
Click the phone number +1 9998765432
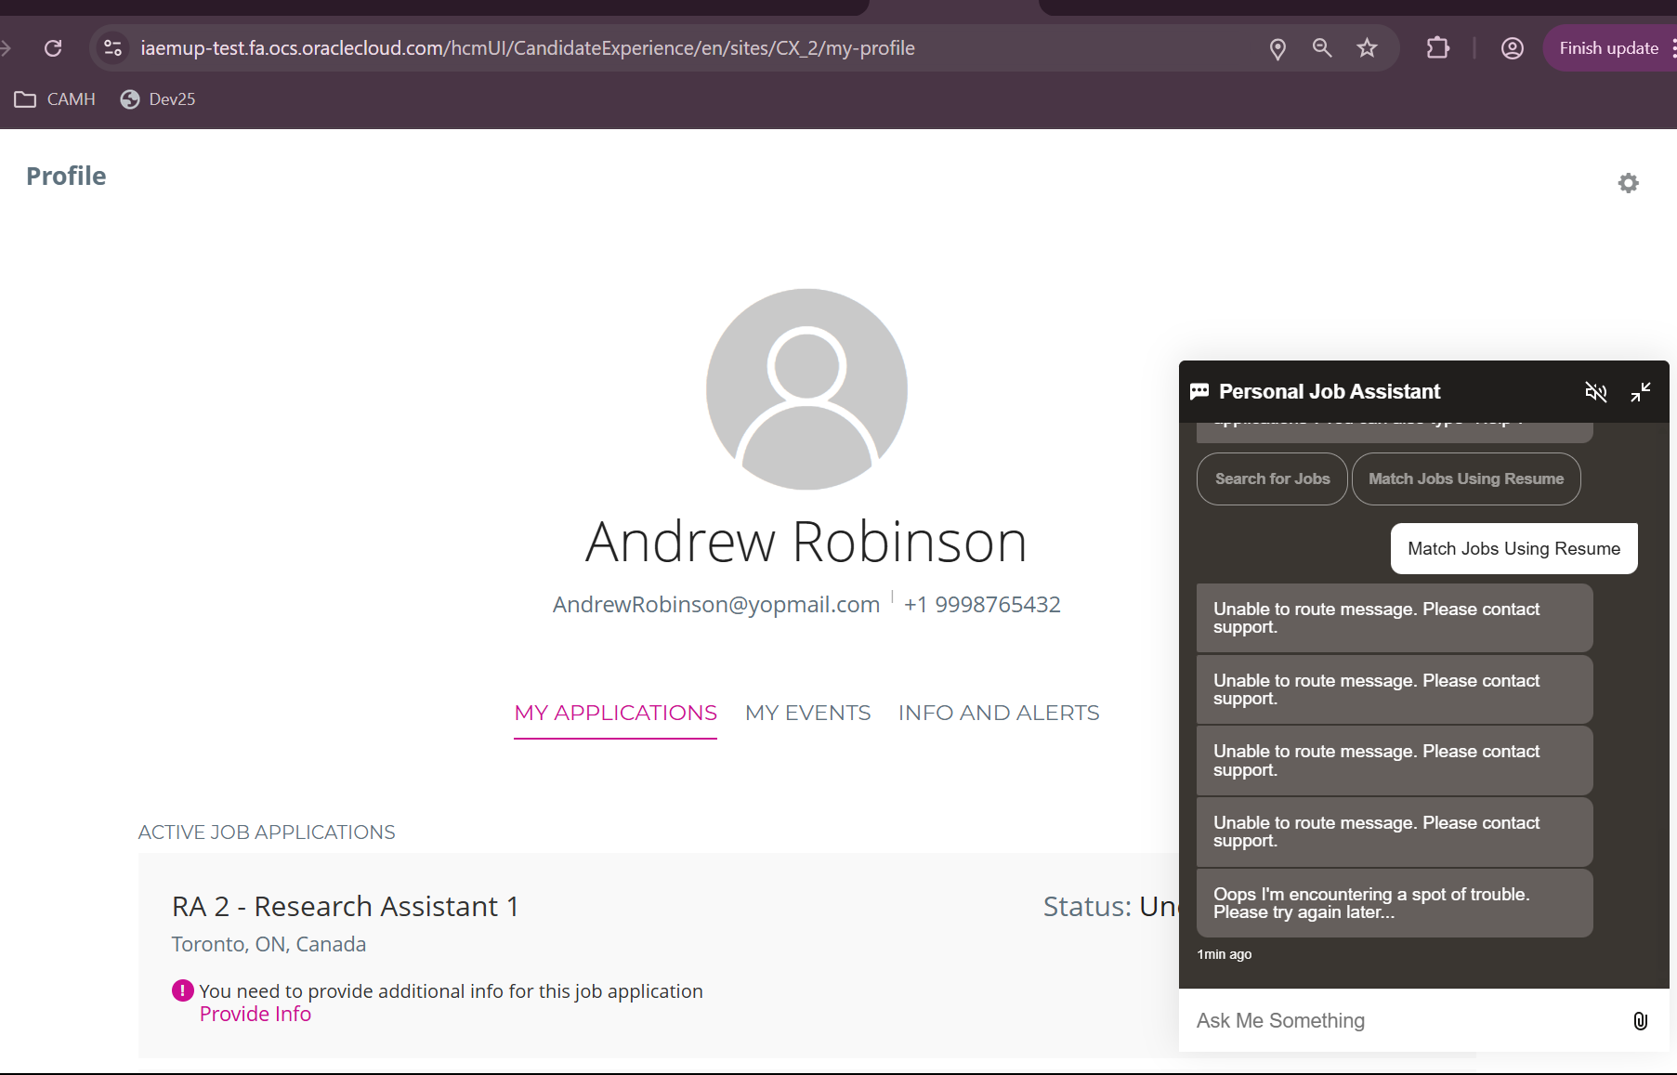[982, 604]
